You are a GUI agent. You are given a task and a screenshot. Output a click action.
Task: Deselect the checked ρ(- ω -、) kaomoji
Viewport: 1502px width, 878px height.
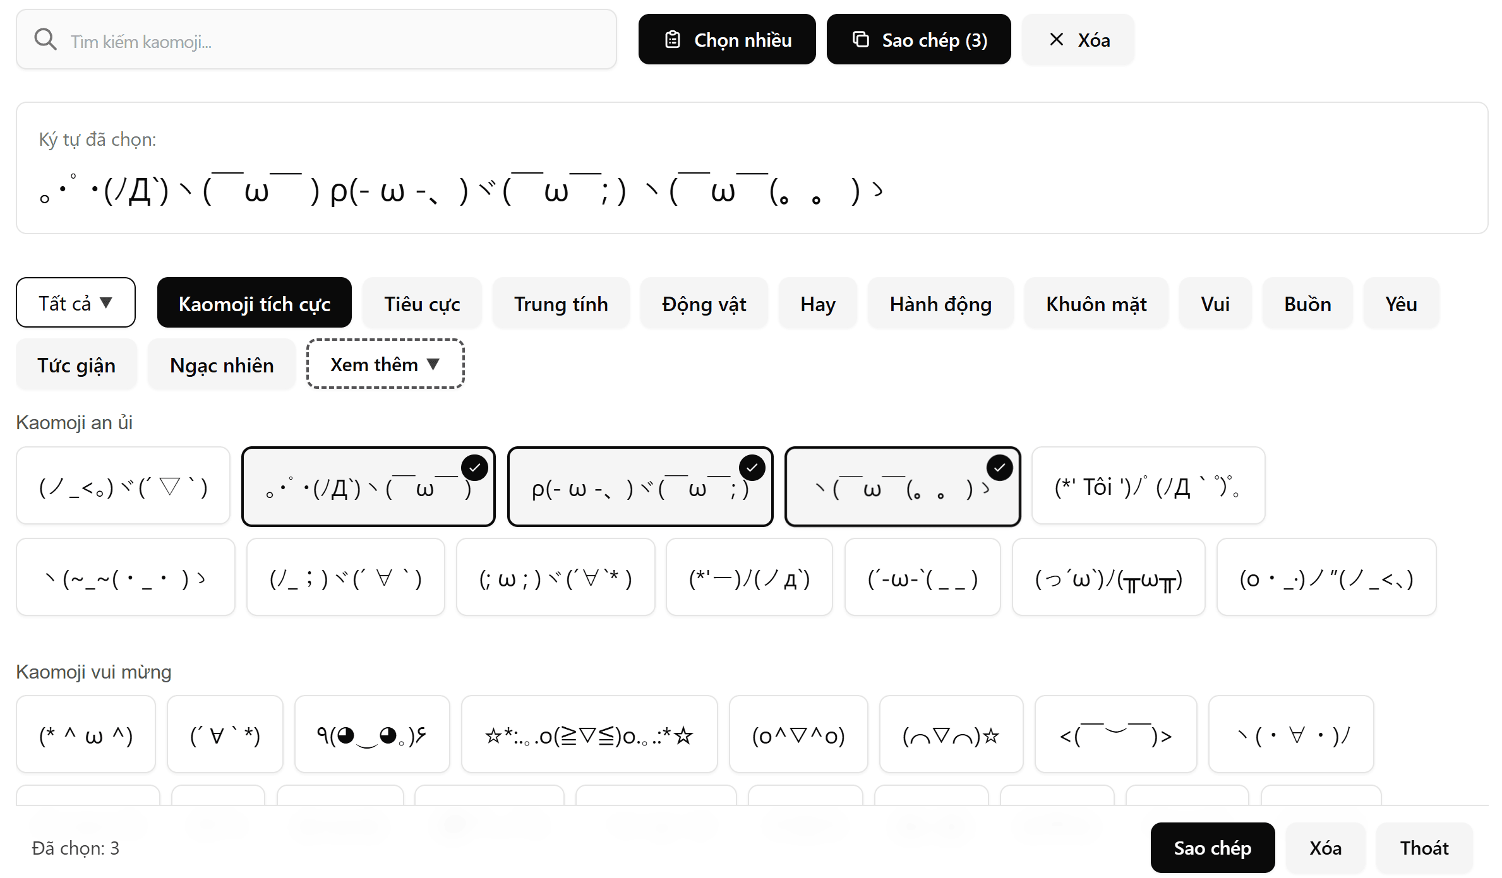click(752, 468)
